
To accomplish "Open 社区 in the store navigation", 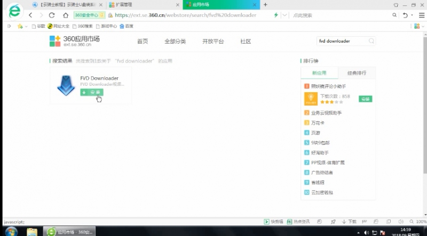I will [x=246, y=42].
